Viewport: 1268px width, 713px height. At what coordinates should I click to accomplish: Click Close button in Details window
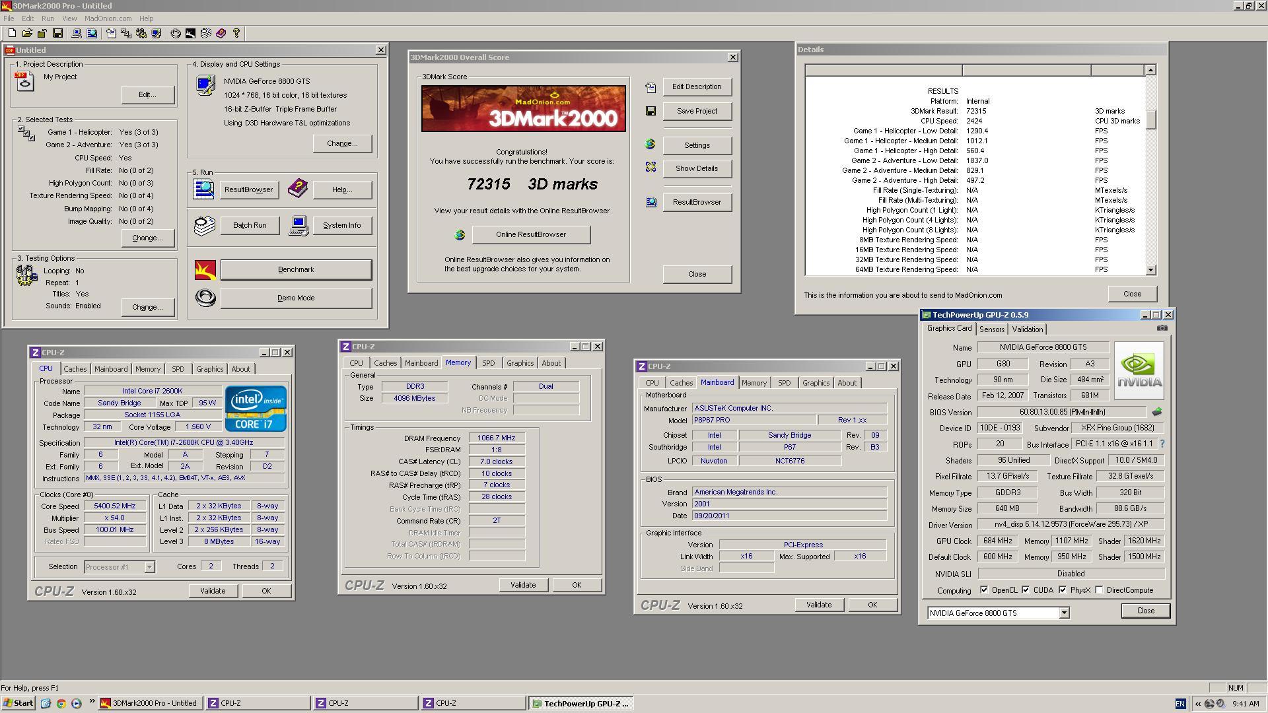coord(1132,294)
